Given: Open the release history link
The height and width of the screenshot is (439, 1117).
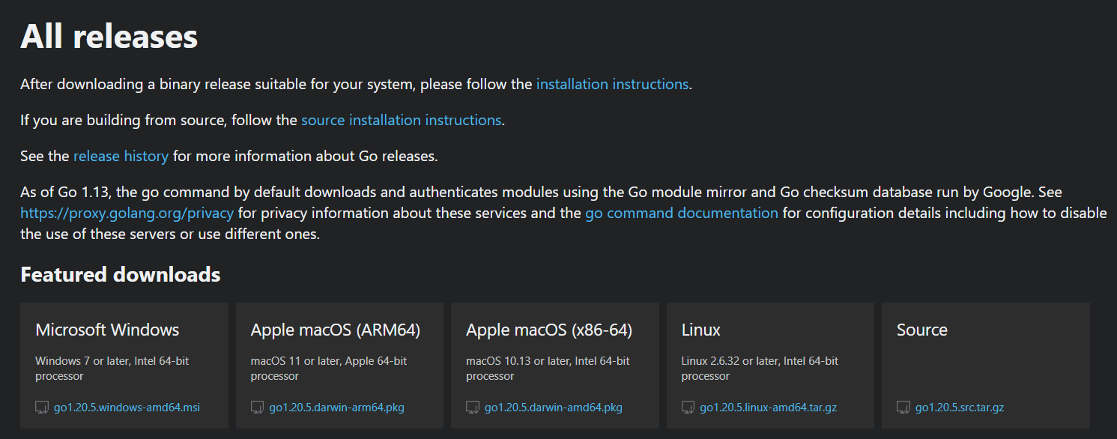Looking at the screenshot, I should pos(121,156).
